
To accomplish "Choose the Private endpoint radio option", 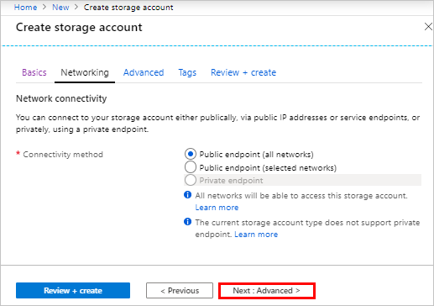I will click(191, 180).
